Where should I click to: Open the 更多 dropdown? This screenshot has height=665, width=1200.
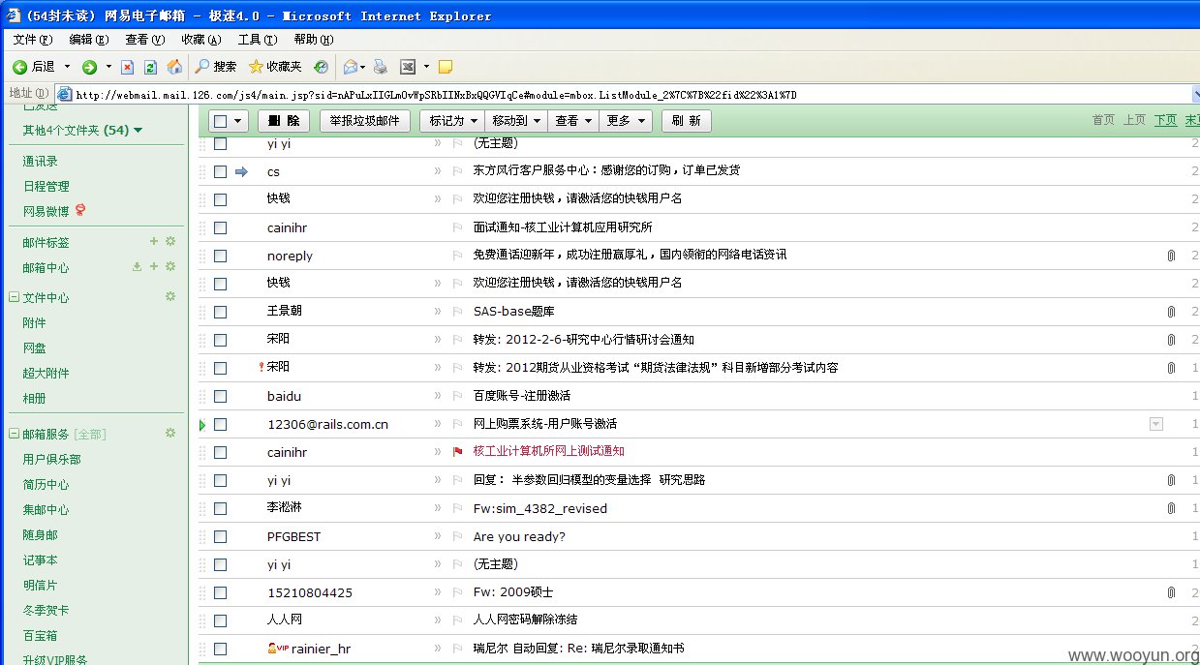625,121
